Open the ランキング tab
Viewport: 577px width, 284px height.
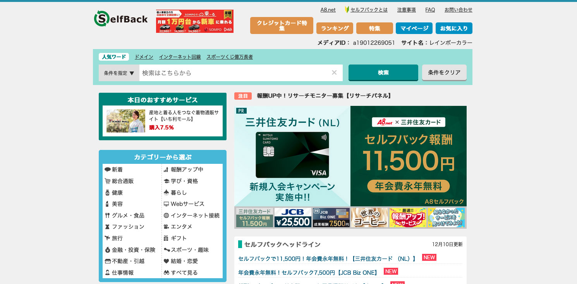[335, 28]
